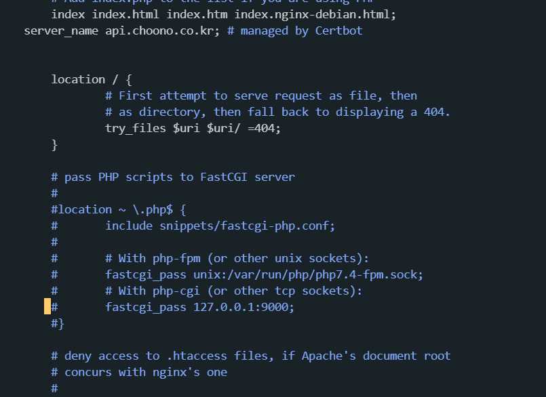Click the '#}' commented closing brace
546x397 pixels.
58,324
